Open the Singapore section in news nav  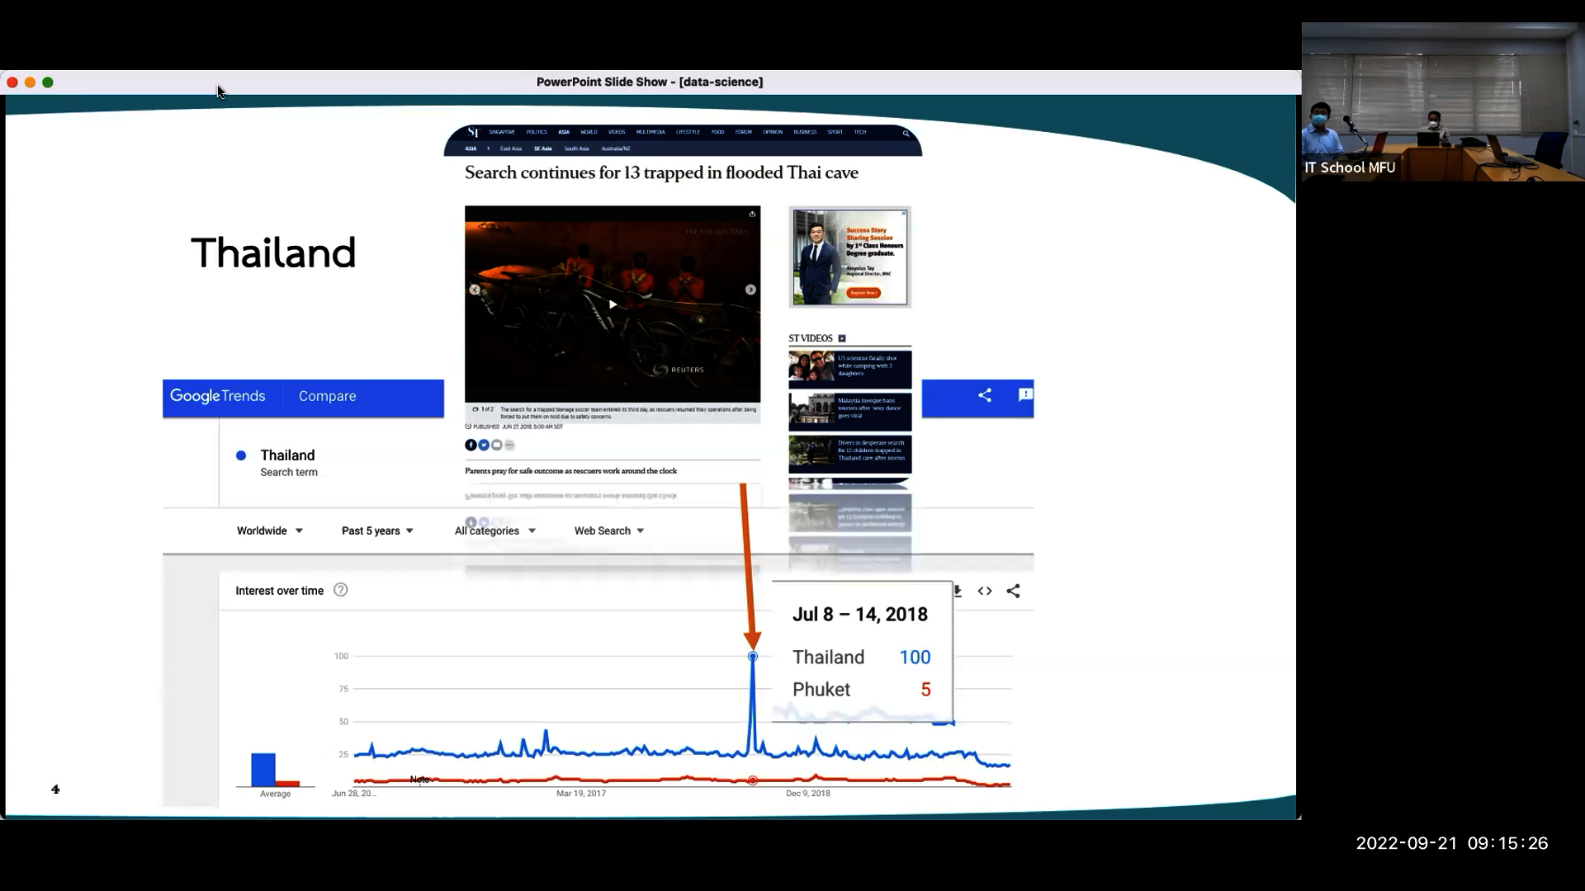(502, 132)
